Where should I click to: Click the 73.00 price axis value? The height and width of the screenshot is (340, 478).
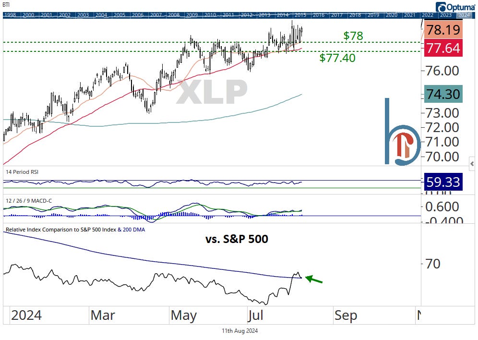pyautogui.click(x=442, y=113)
